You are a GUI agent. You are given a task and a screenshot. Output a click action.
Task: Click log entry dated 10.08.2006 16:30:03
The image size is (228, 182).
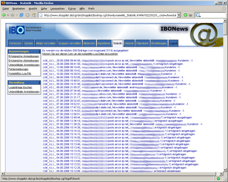point(109,74)
